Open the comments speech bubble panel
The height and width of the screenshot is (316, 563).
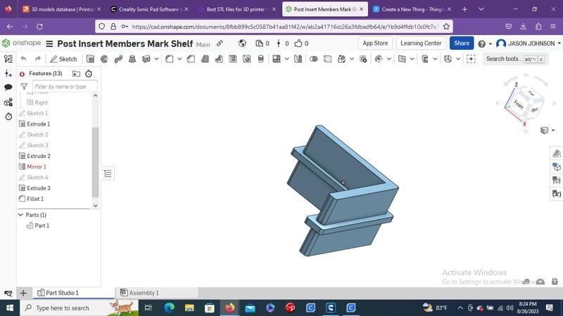pos(8,88)
